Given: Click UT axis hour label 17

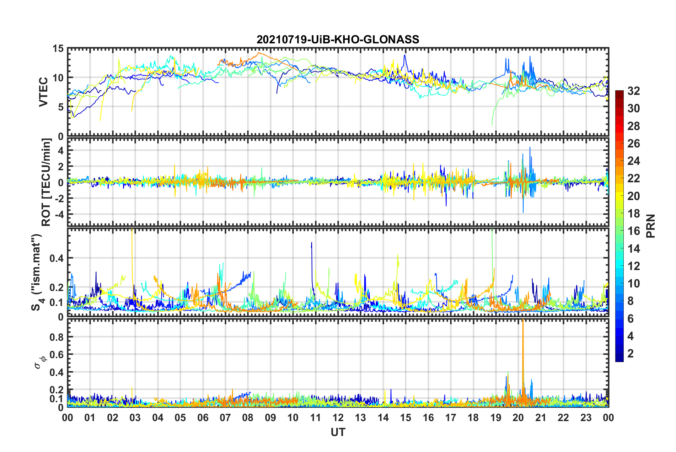Looking at the screenshot, I should 451,418.
